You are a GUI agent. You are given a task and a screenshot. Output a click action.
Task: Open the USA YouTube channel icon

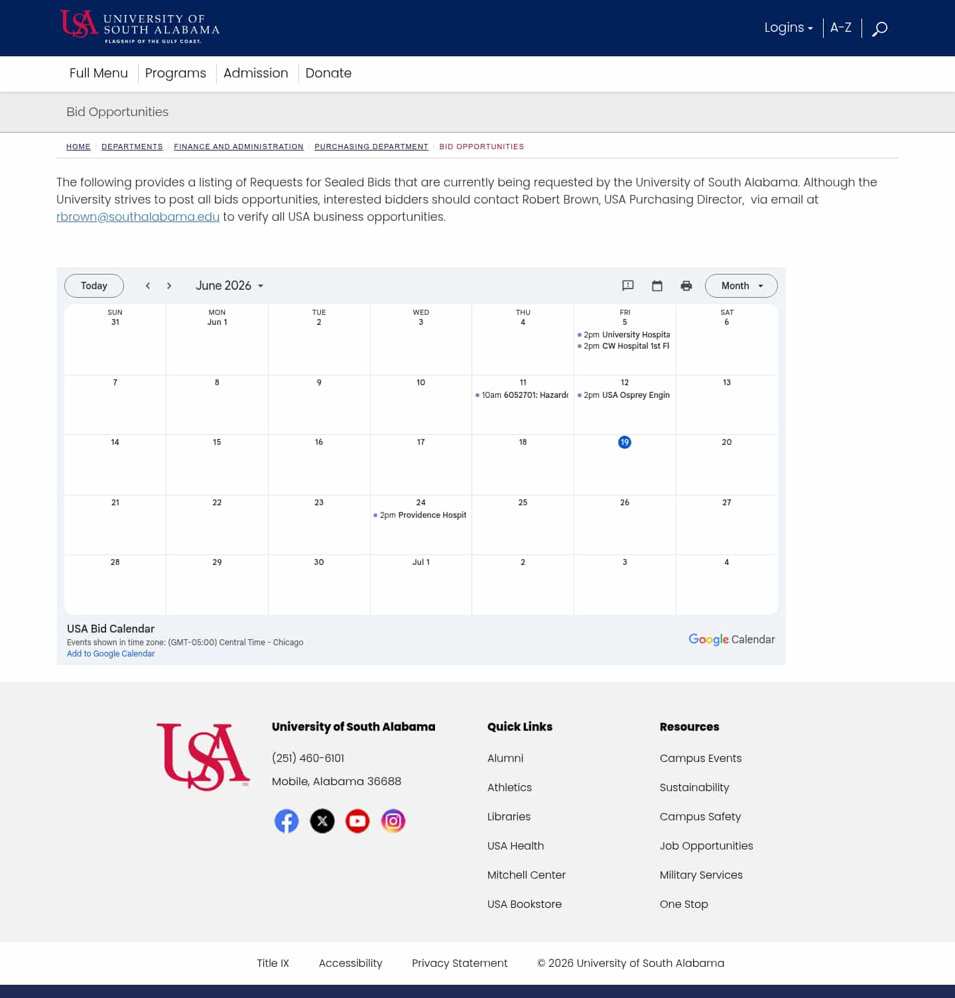pos(357,821)
